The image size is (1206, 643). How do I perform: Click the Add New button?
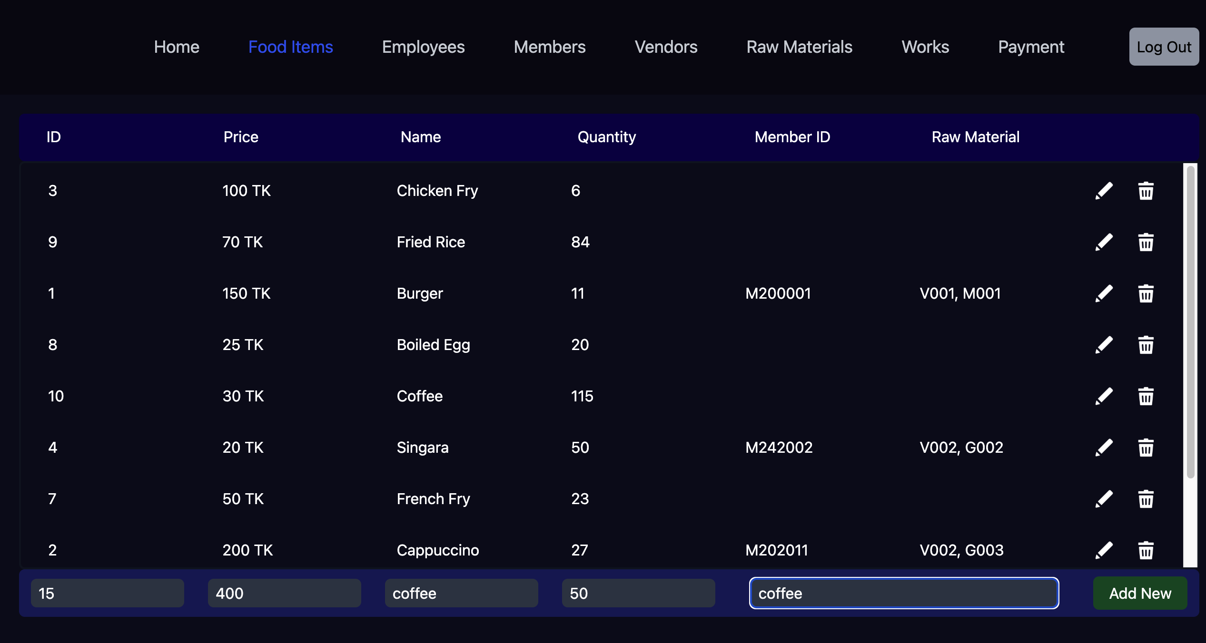point(1140,593)
